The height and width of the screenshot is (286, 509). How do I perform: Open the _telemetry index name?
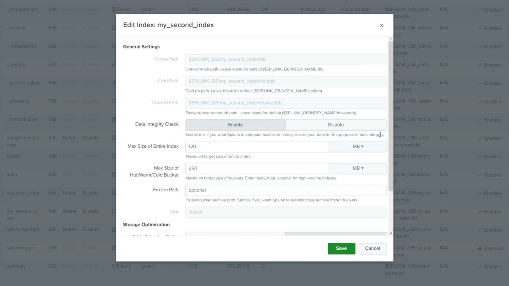(x=18, y=101)
